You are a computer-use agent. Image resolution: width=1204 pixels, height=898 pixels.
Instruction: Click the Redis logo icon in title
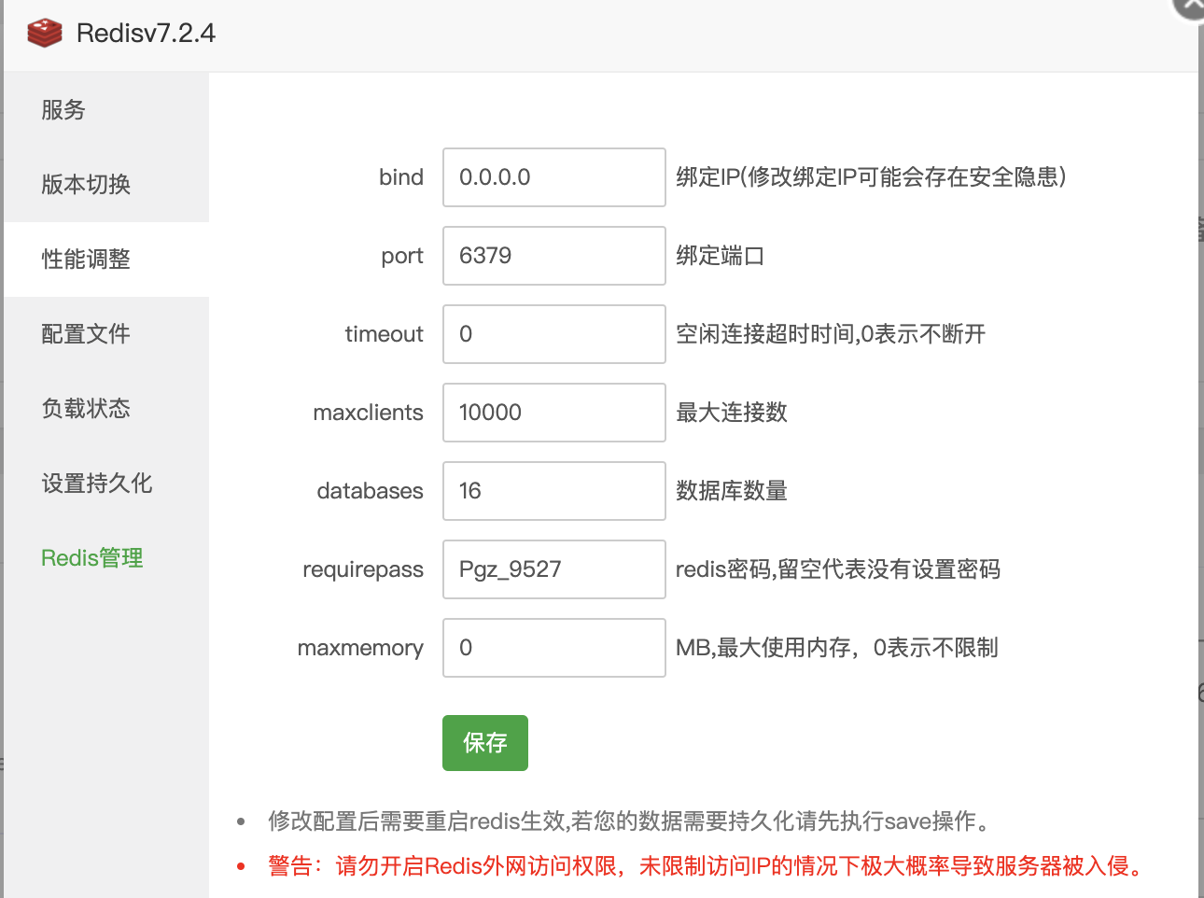coord(45,34)
